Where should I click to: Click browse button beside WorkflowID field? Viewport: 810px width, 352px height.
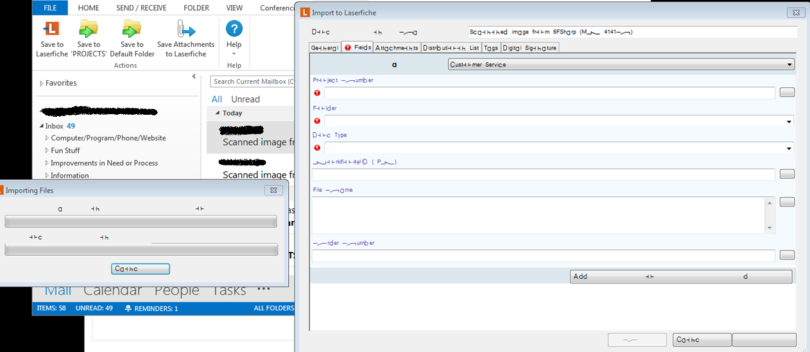click(x=787, y=174)
